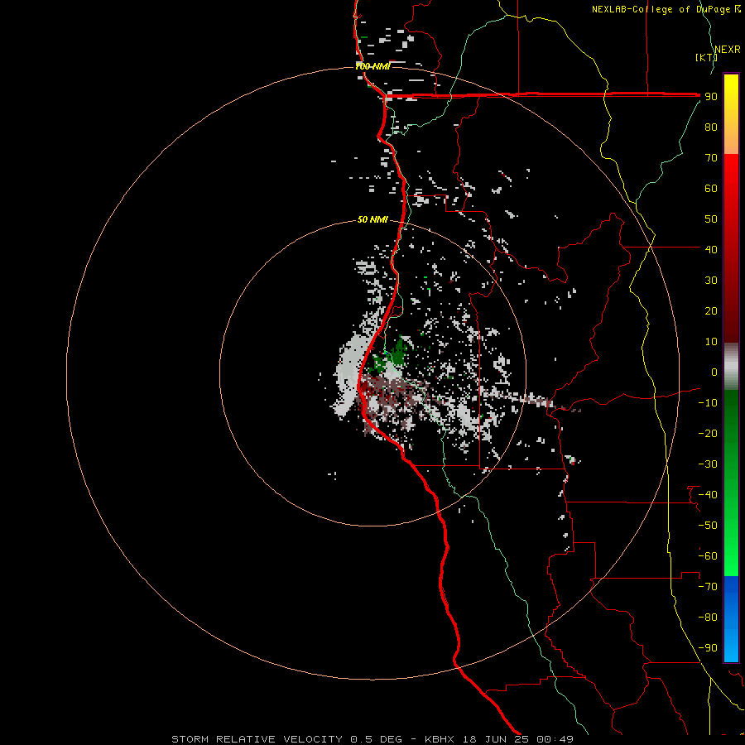Viewport: 745px width, 745px height.
Task: Pick the yellow-orange segment of the color bar
Action: 731,114
